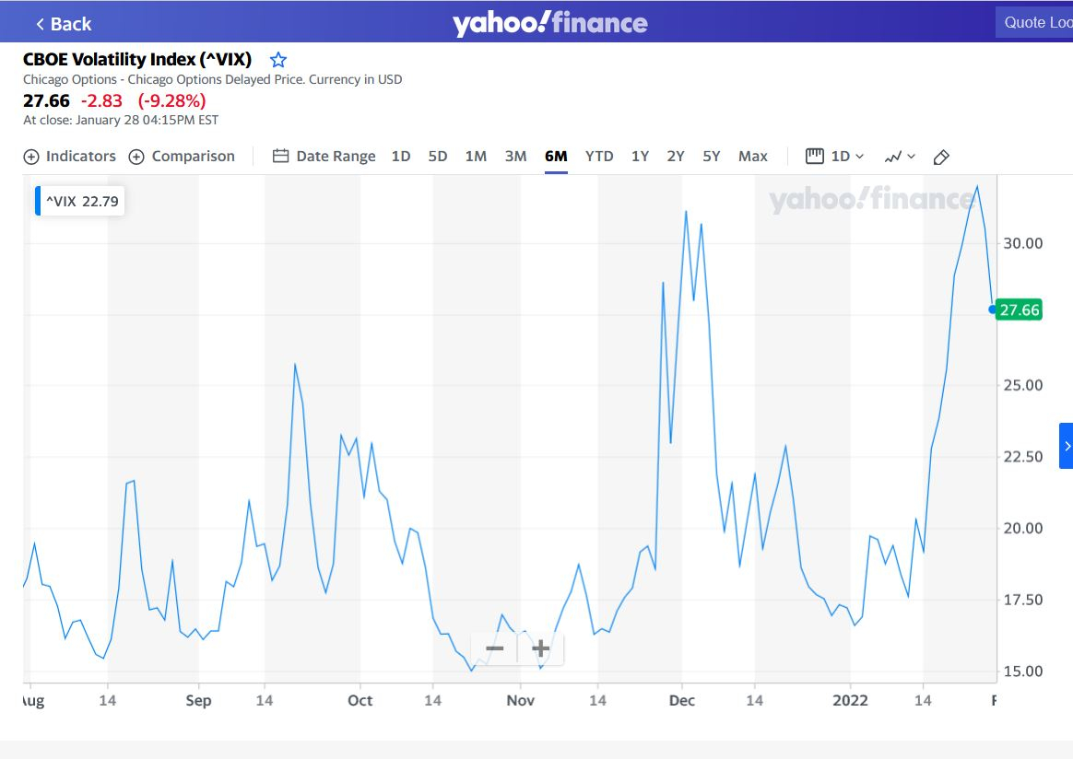
Task: Open the Date Range picker
Action: 324,157
